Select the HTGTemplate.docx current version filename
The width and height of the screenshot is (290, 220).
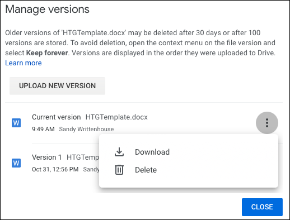(x=116, y=117)
